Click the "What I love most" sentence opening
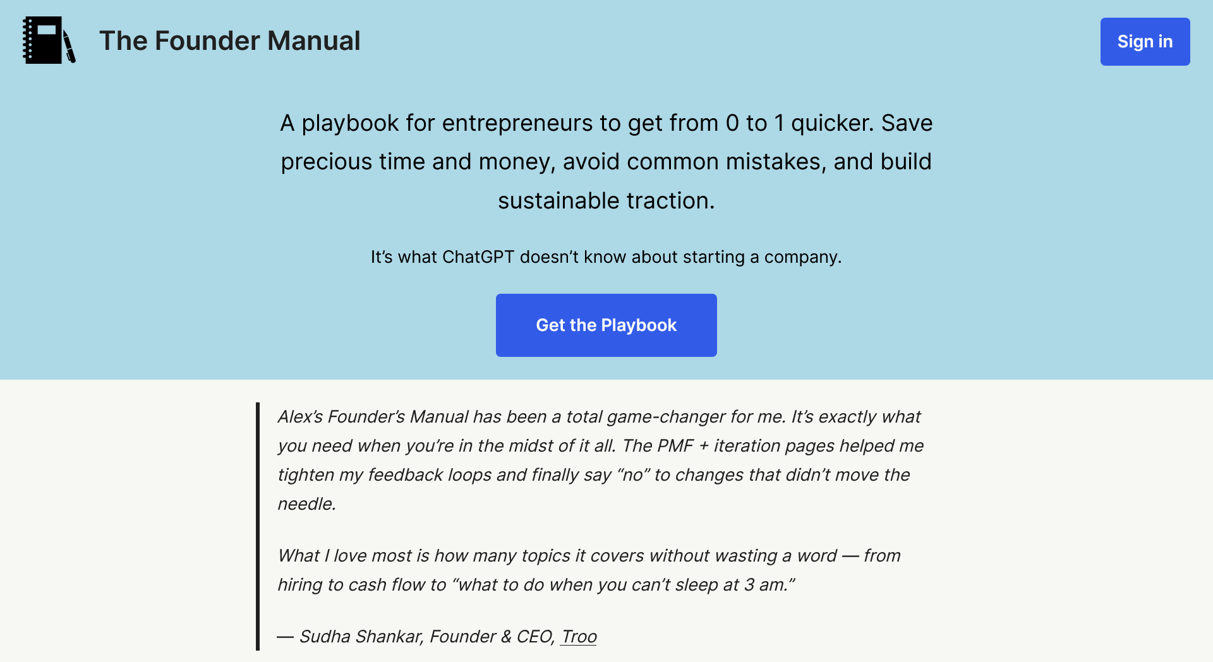Screen dimensions: 1213x662 click(x=344, y=556)
